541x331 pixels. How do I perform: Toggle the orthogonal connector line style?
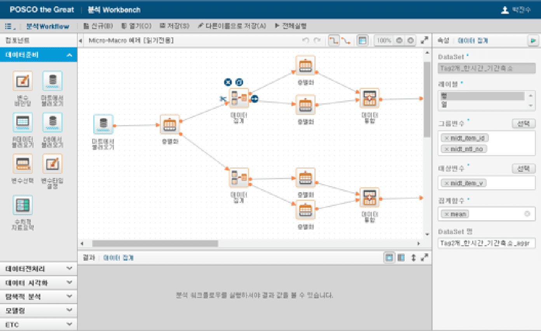(334, 40)
